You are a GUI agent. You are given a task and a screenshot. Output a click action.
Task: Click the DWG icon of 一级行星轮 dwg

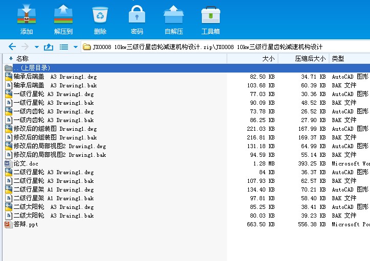pyautogui.click(x=9, y=94)
